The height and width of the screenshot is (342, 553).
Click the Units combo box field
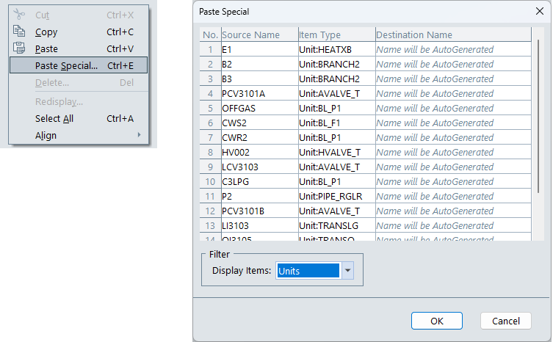tap(308, 271)
